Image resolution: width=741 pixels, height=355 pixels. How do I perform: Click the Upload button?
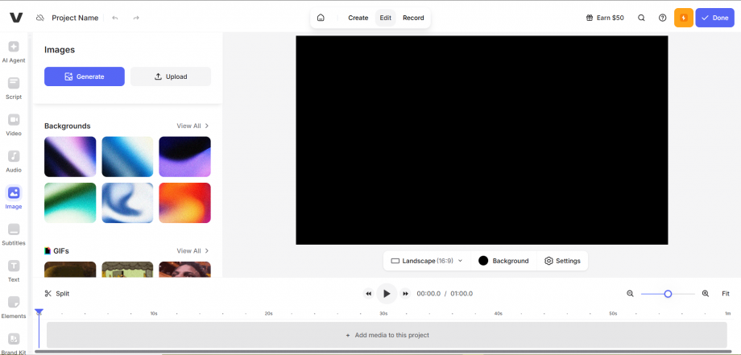pos(171,76)
